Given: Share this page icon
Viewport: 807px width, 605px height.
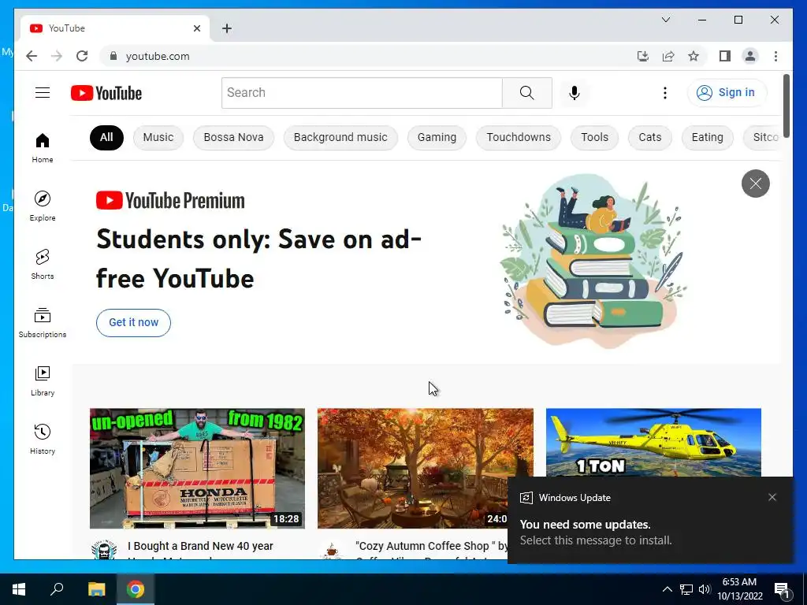Looking at the screenshot, I should pos(668,56).
